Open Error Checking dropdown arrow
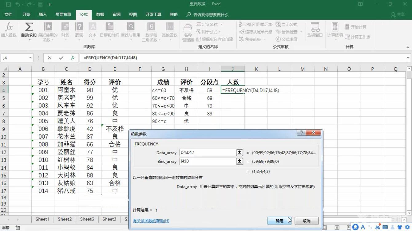Screen dimensions: 412x231 click(x=301, y=32)
